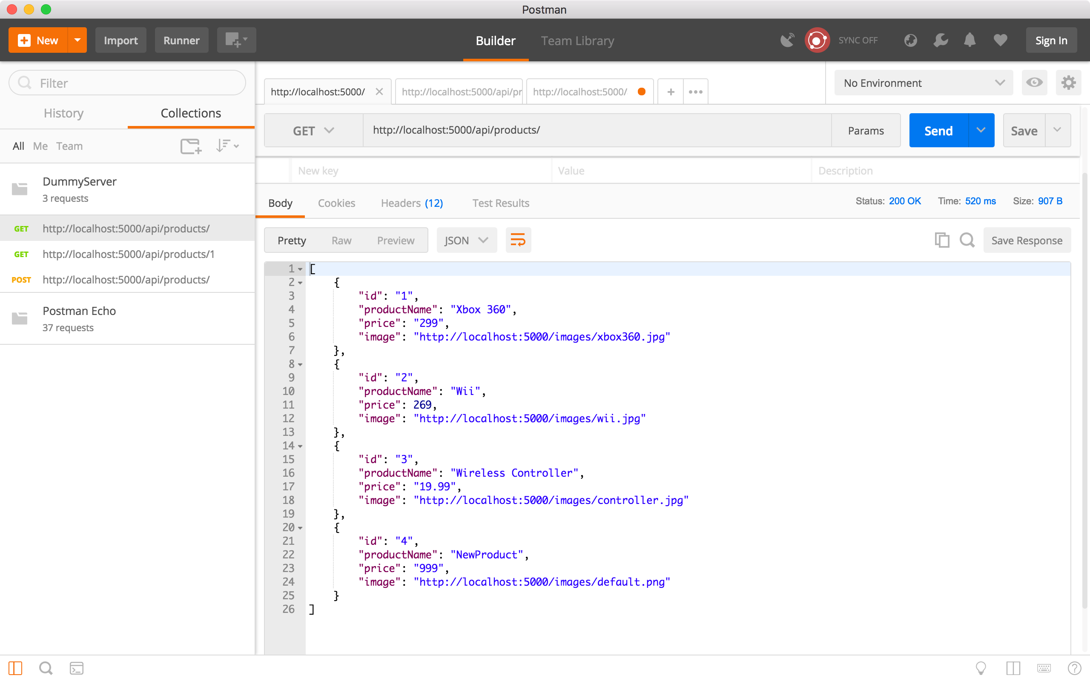Image resolution: width=1090 pixels, height=681 pixels.
Task: Collapse the object at line 2
Action: pyautogui.click(x=300, y=283)
